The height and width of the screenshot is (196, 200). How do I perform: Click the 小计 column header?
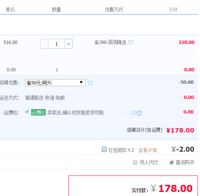pyautogui.click(x=173, y=9)
